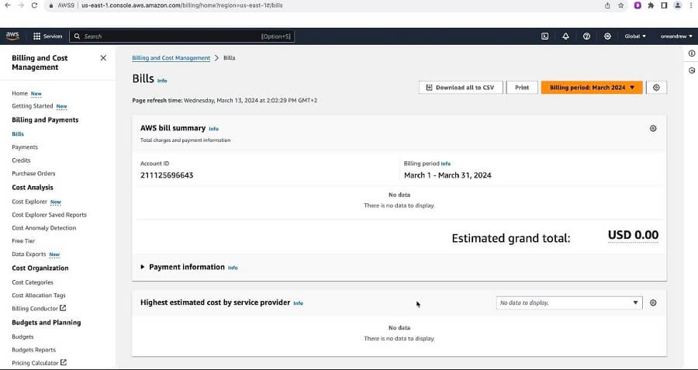698x370 pixels.
Task: Open the browser profile avatar
Action: point(678,5)
